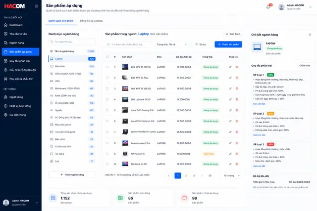Click Chỉnh sửa in Quy tắc phân loại
The height and width of the screenshot is (211, 317).
pyautogui.click(x=305, y=66)
